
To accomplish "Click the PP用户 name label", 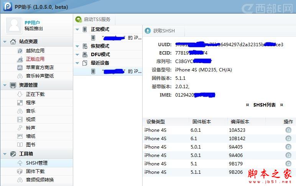I will pyautogui.click(x=32, y=23).
